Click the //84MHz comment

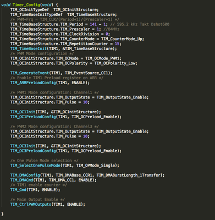[111, 29]
